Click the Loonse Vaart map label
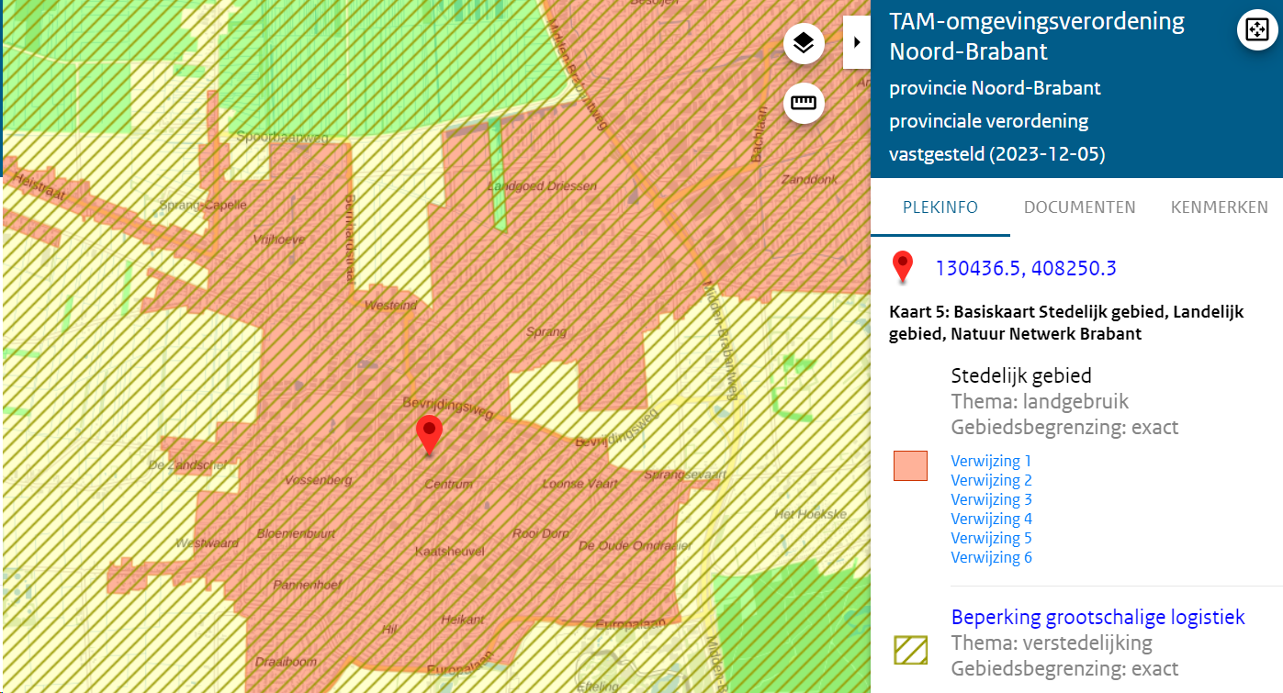1283x693 pixels. click(580, 484)
